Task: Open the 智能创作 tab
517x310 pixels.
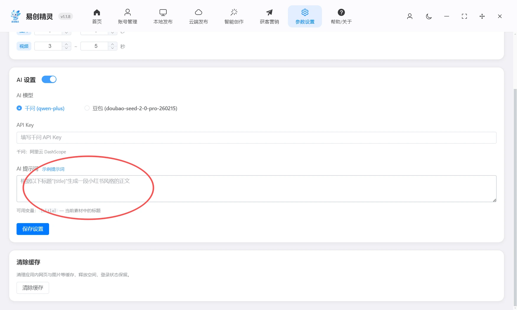Action: [x=234, y=17]
